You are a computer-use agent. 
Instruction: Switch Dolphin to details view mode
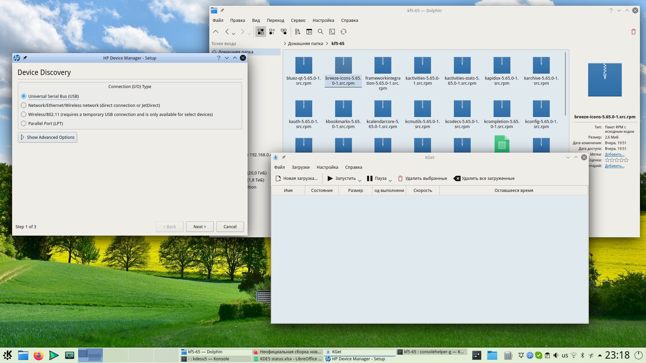(x=284, y=32)
